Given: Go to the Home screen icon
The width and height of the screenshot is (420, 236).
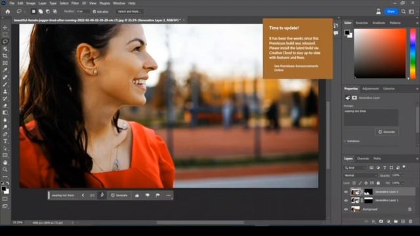Looking at the screenshot, I should click(8, 12).
